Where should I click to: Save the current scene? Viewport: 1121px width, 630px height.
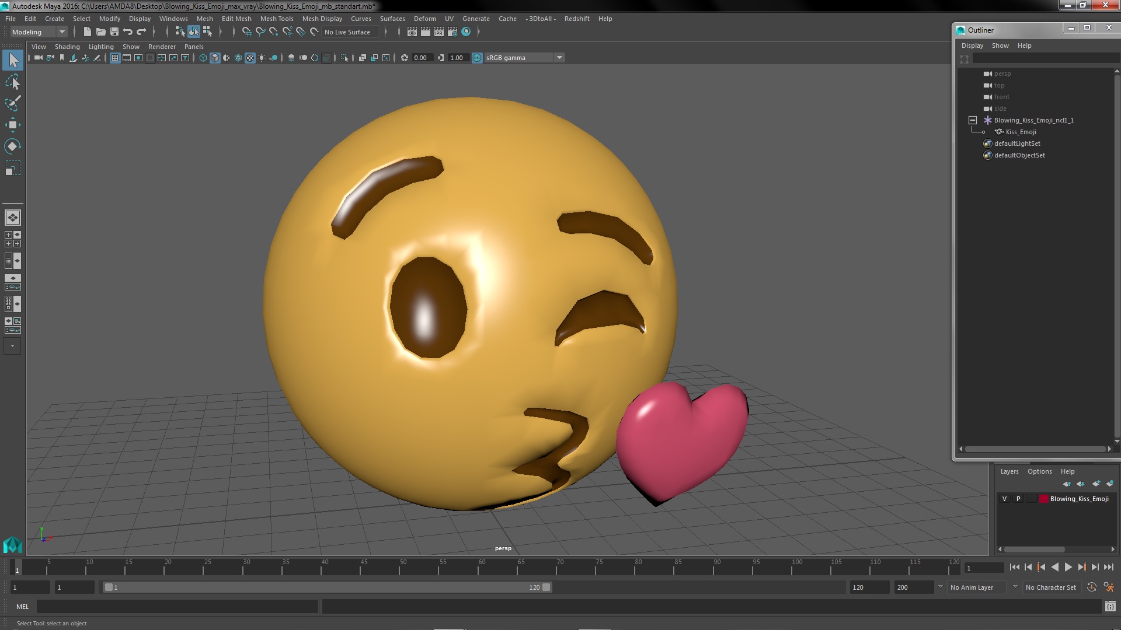(x=114, y=32)
